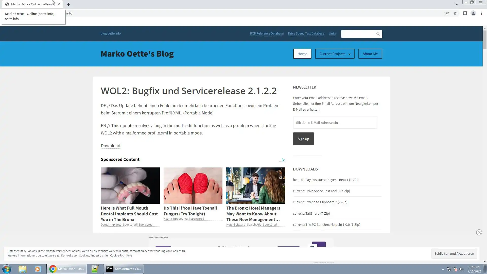Click the Schließen und Akzeptieren cookie button
This screenshot has width=487, height=274.
(454, 253)
